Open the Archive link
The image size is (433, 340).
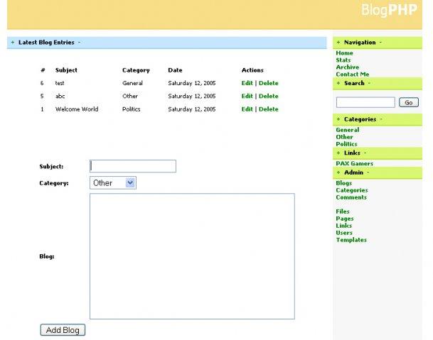point(348,67)
